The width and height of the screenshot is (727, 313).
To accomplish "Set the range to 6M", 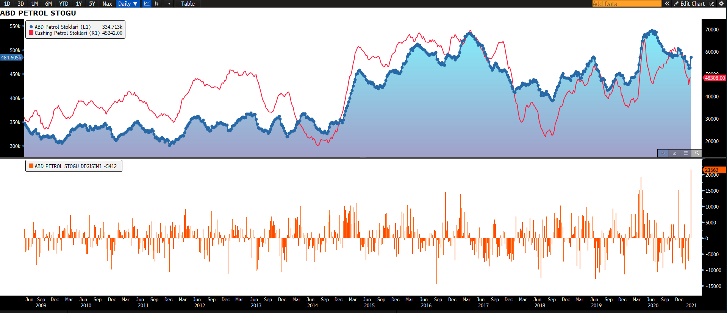I will point(48,4).
